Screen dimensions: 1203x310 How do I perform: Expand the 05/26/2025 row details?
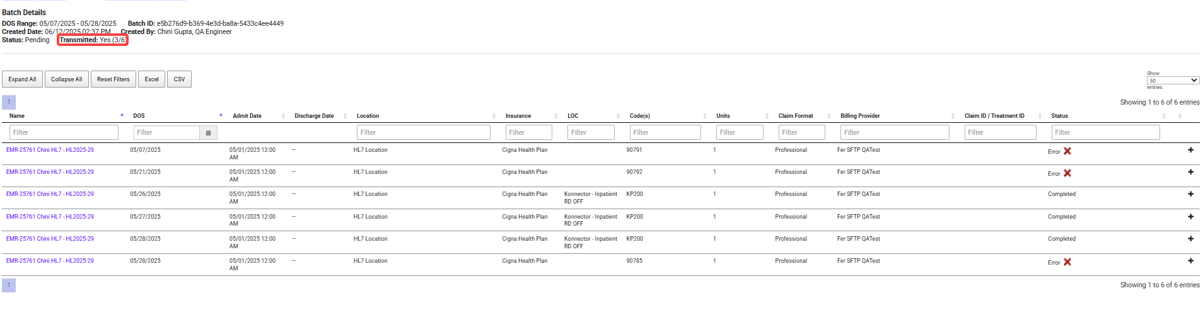pyautogui.click(x=1190, y=194)
